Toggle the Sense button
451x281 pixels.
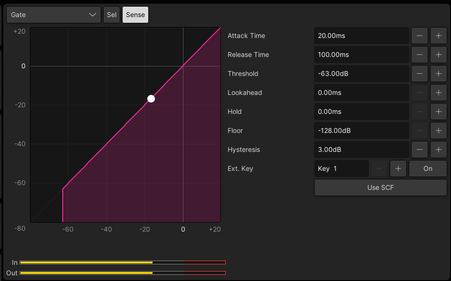135,15
